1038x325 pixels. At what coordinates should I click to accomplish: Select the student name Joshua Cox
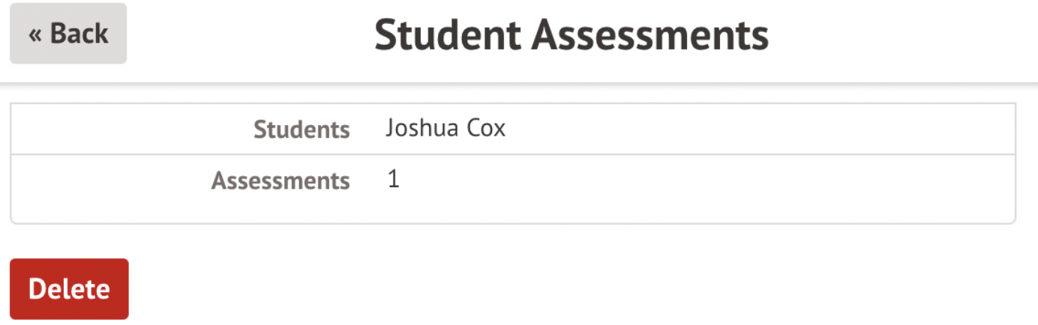point(445,128)
